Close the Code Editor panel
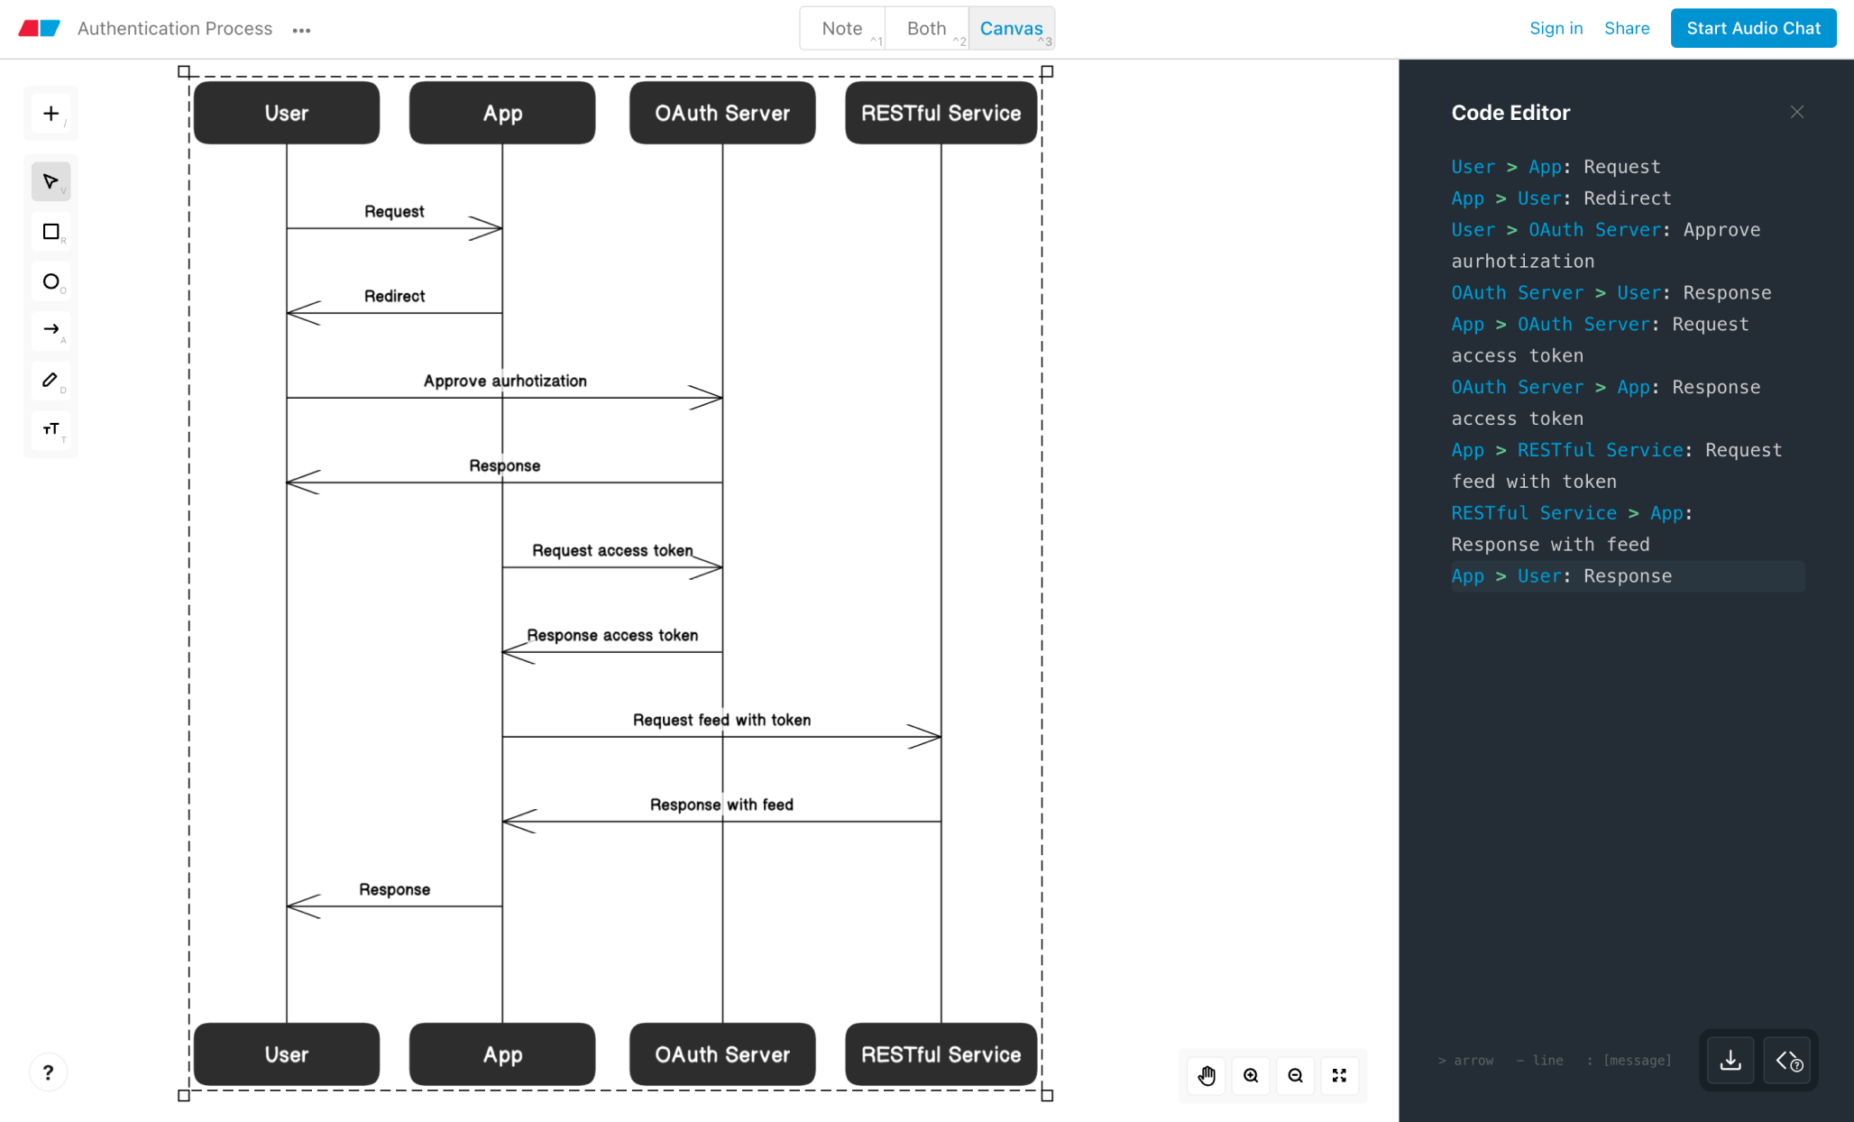 click(x=1796, y=112)
